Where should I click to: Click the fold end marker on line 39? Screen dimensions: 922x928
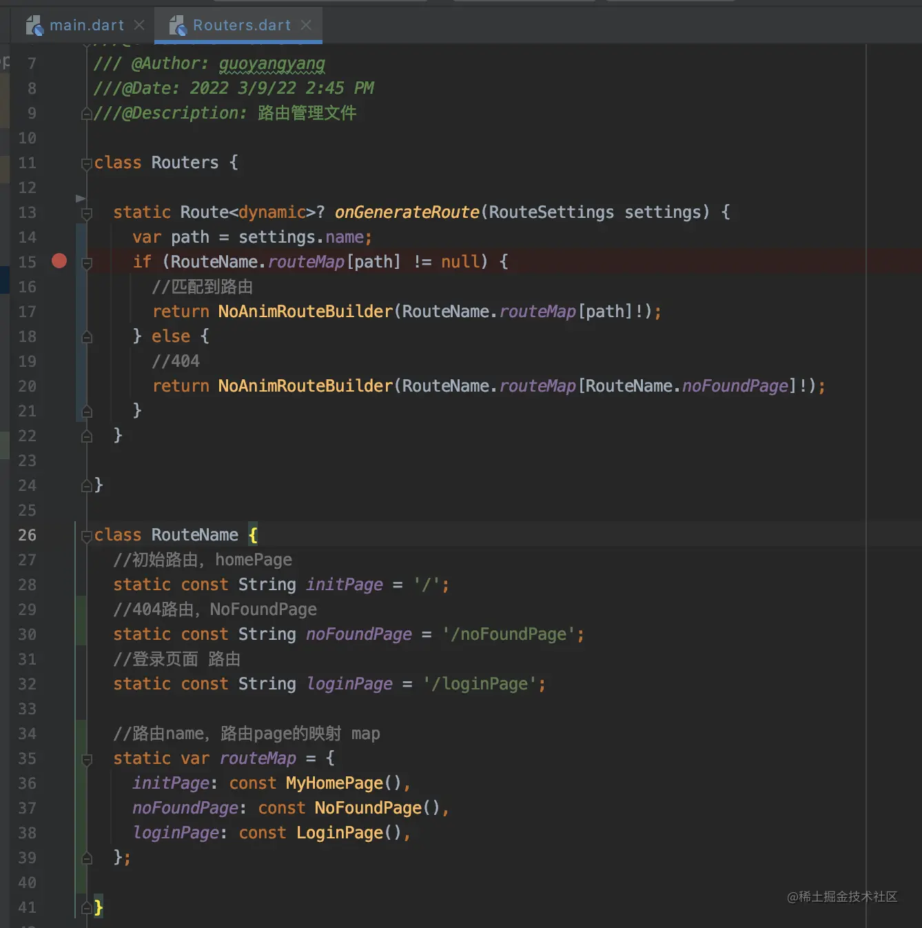87,858
